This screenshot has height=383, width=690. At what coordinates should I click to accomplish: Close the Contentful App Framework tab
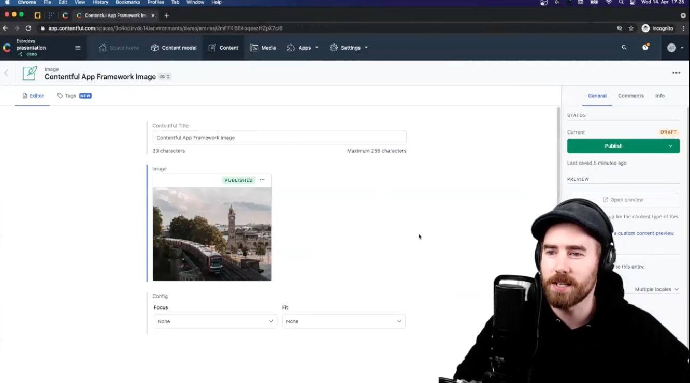(153, 16)
